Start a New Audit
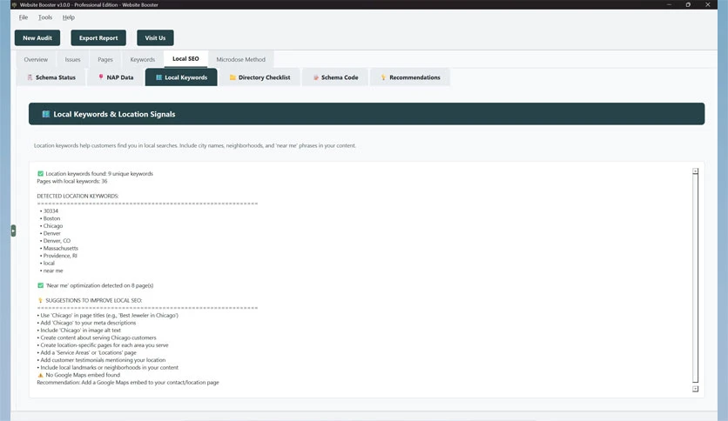The width and height of the screenshot is (728, 421). click(x=37, y=38)
